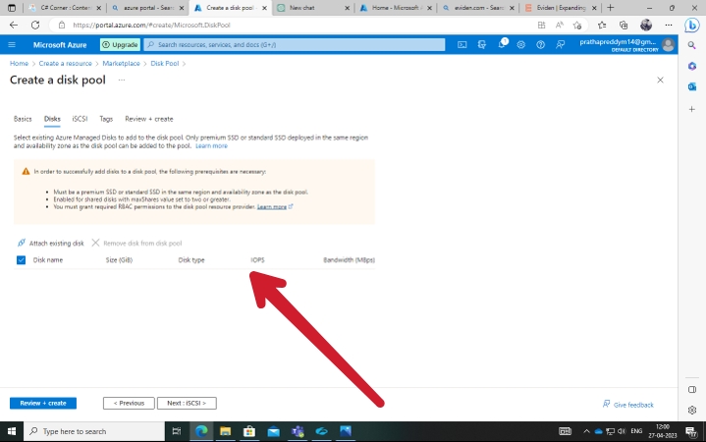The image size is (706, 442).
Task: Reload the page with Refresh icon
Action: (35, 25)
